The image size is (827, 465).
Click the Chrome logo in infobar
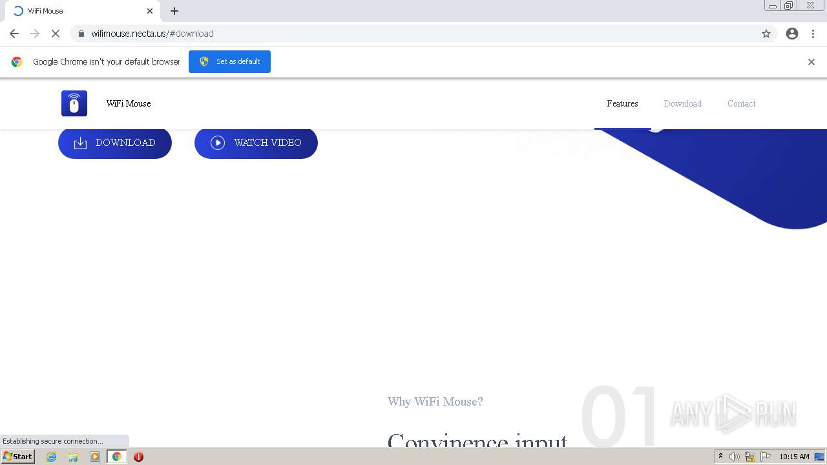tap(17, 62)
